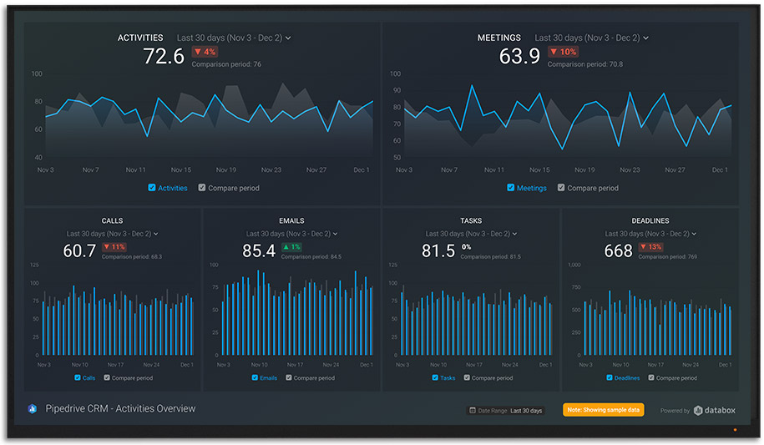This screenshot has height=445, width=764.
Task: Open the Activities date range dropdown
Action: point(234,38)
